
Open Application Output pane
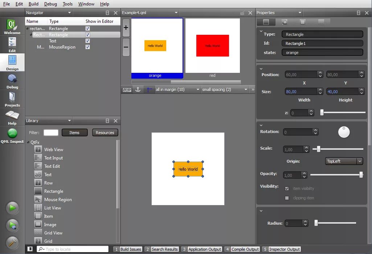202,249
